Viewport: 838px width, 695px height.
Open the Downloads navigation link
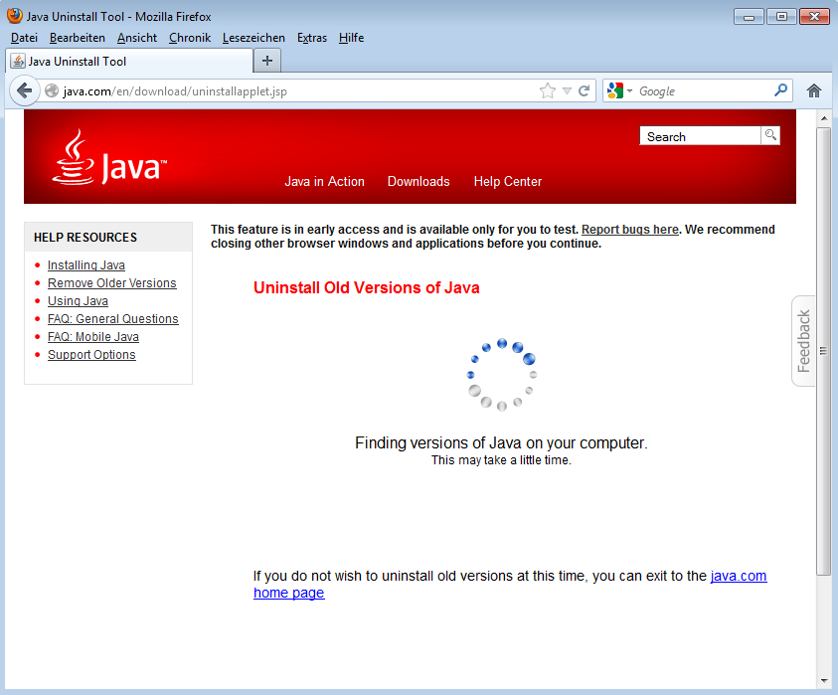tap(419, 181)
